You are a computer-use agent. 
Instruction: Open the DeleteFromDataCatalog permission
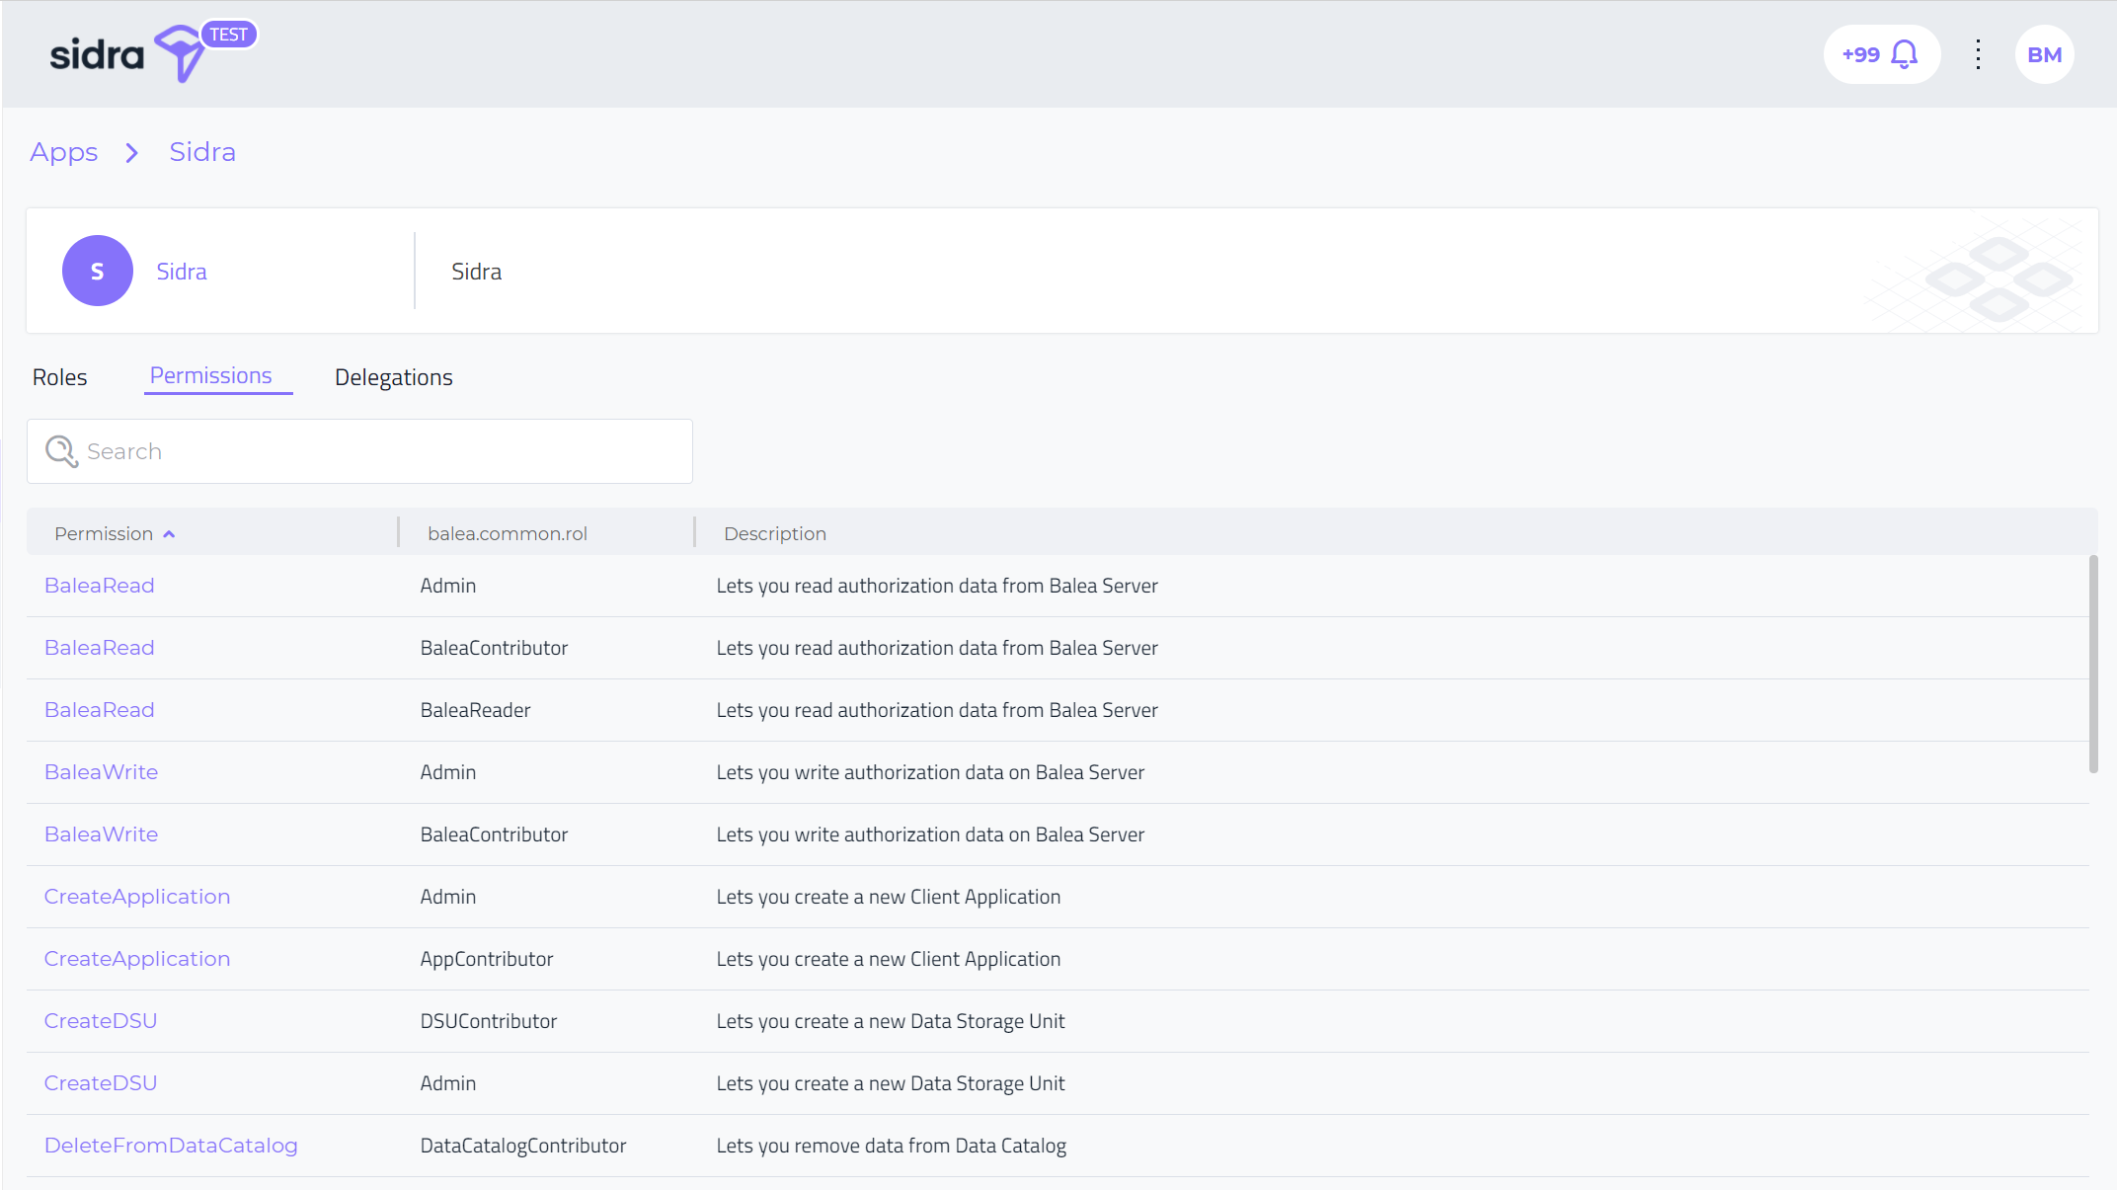(171, 1146)
